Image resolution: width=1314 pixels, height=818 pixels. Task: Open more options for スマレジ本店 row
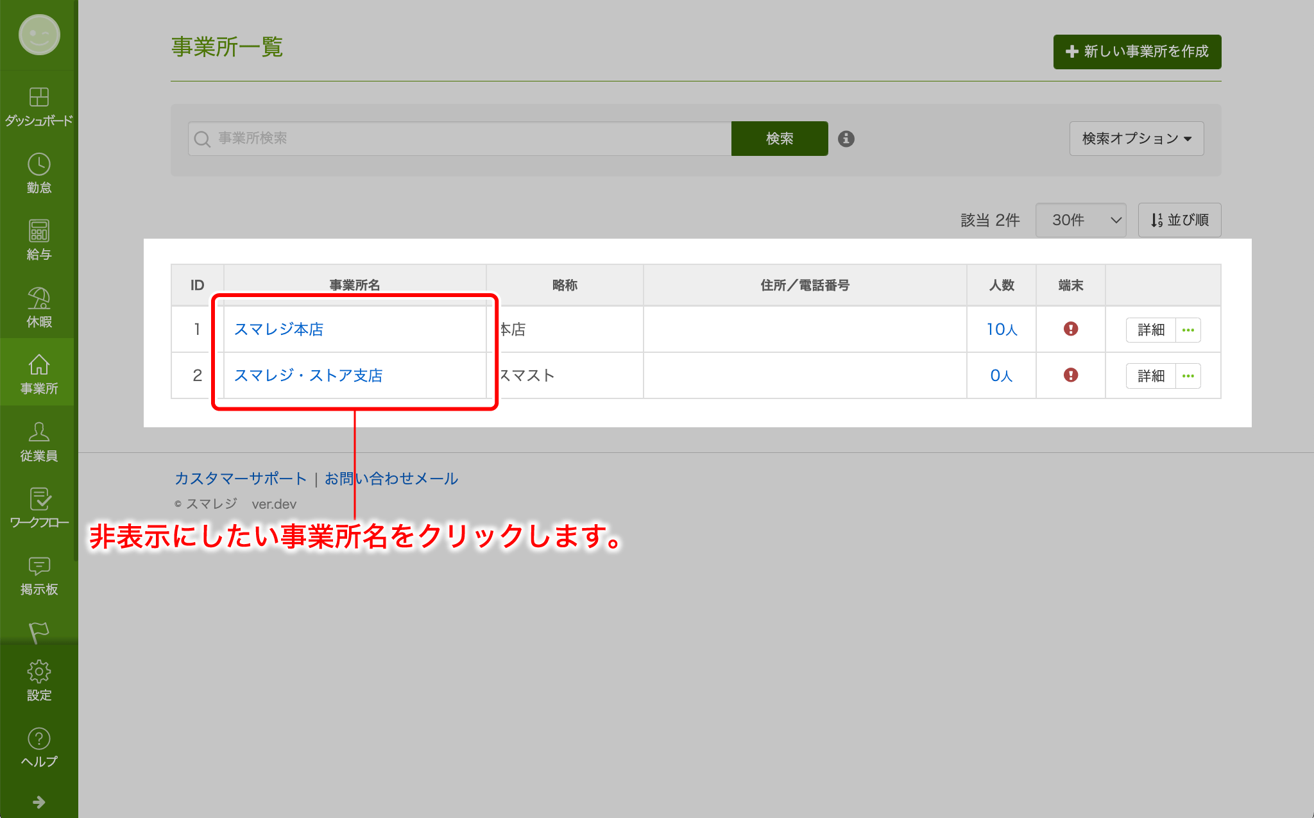coord(1188,330)
